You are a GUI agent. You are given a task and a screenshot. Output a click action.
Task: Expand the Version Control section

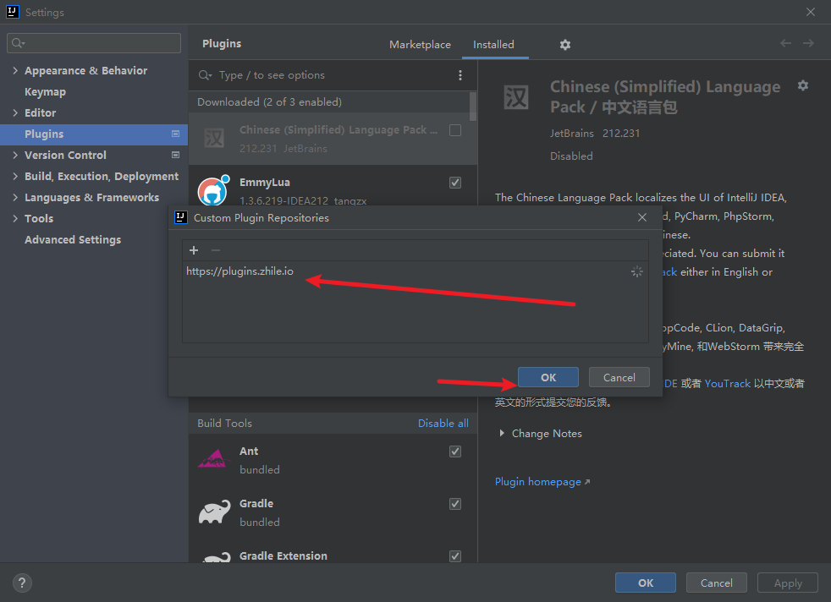[x=15, y=155]
